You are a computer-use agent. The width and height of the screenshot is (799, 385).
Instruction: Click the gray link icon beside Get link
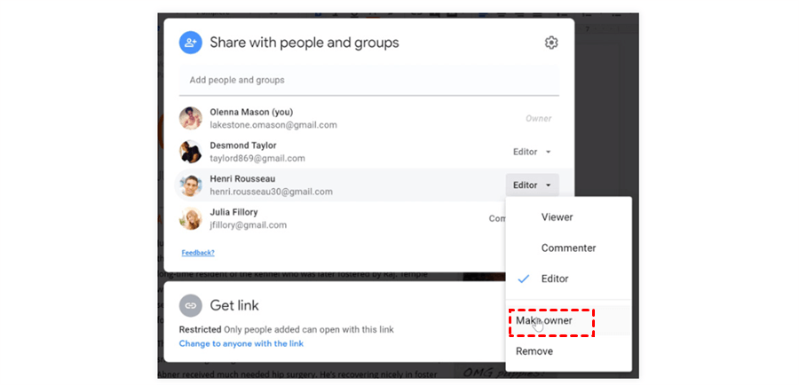click(x=191, y=305)
